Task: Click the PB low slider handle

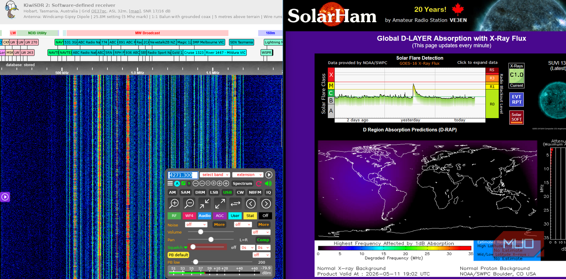Action: [196, 262]
